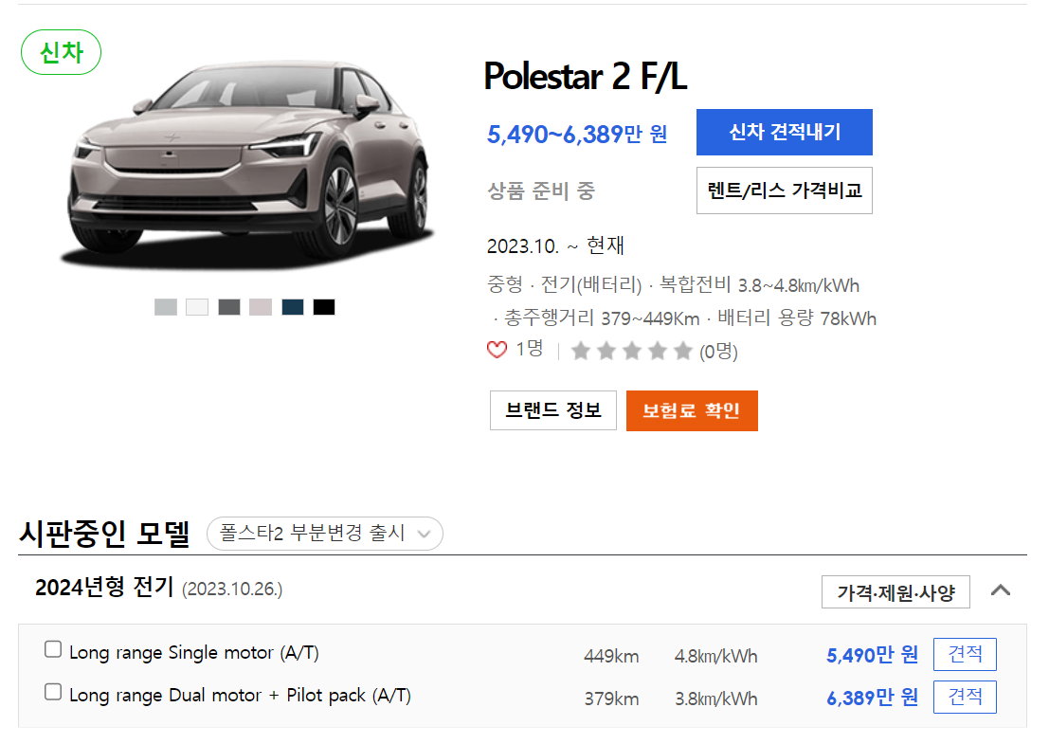Select navy blue color swatch
The width and height of the screenshot is (1049, 744).
point(293,307)
